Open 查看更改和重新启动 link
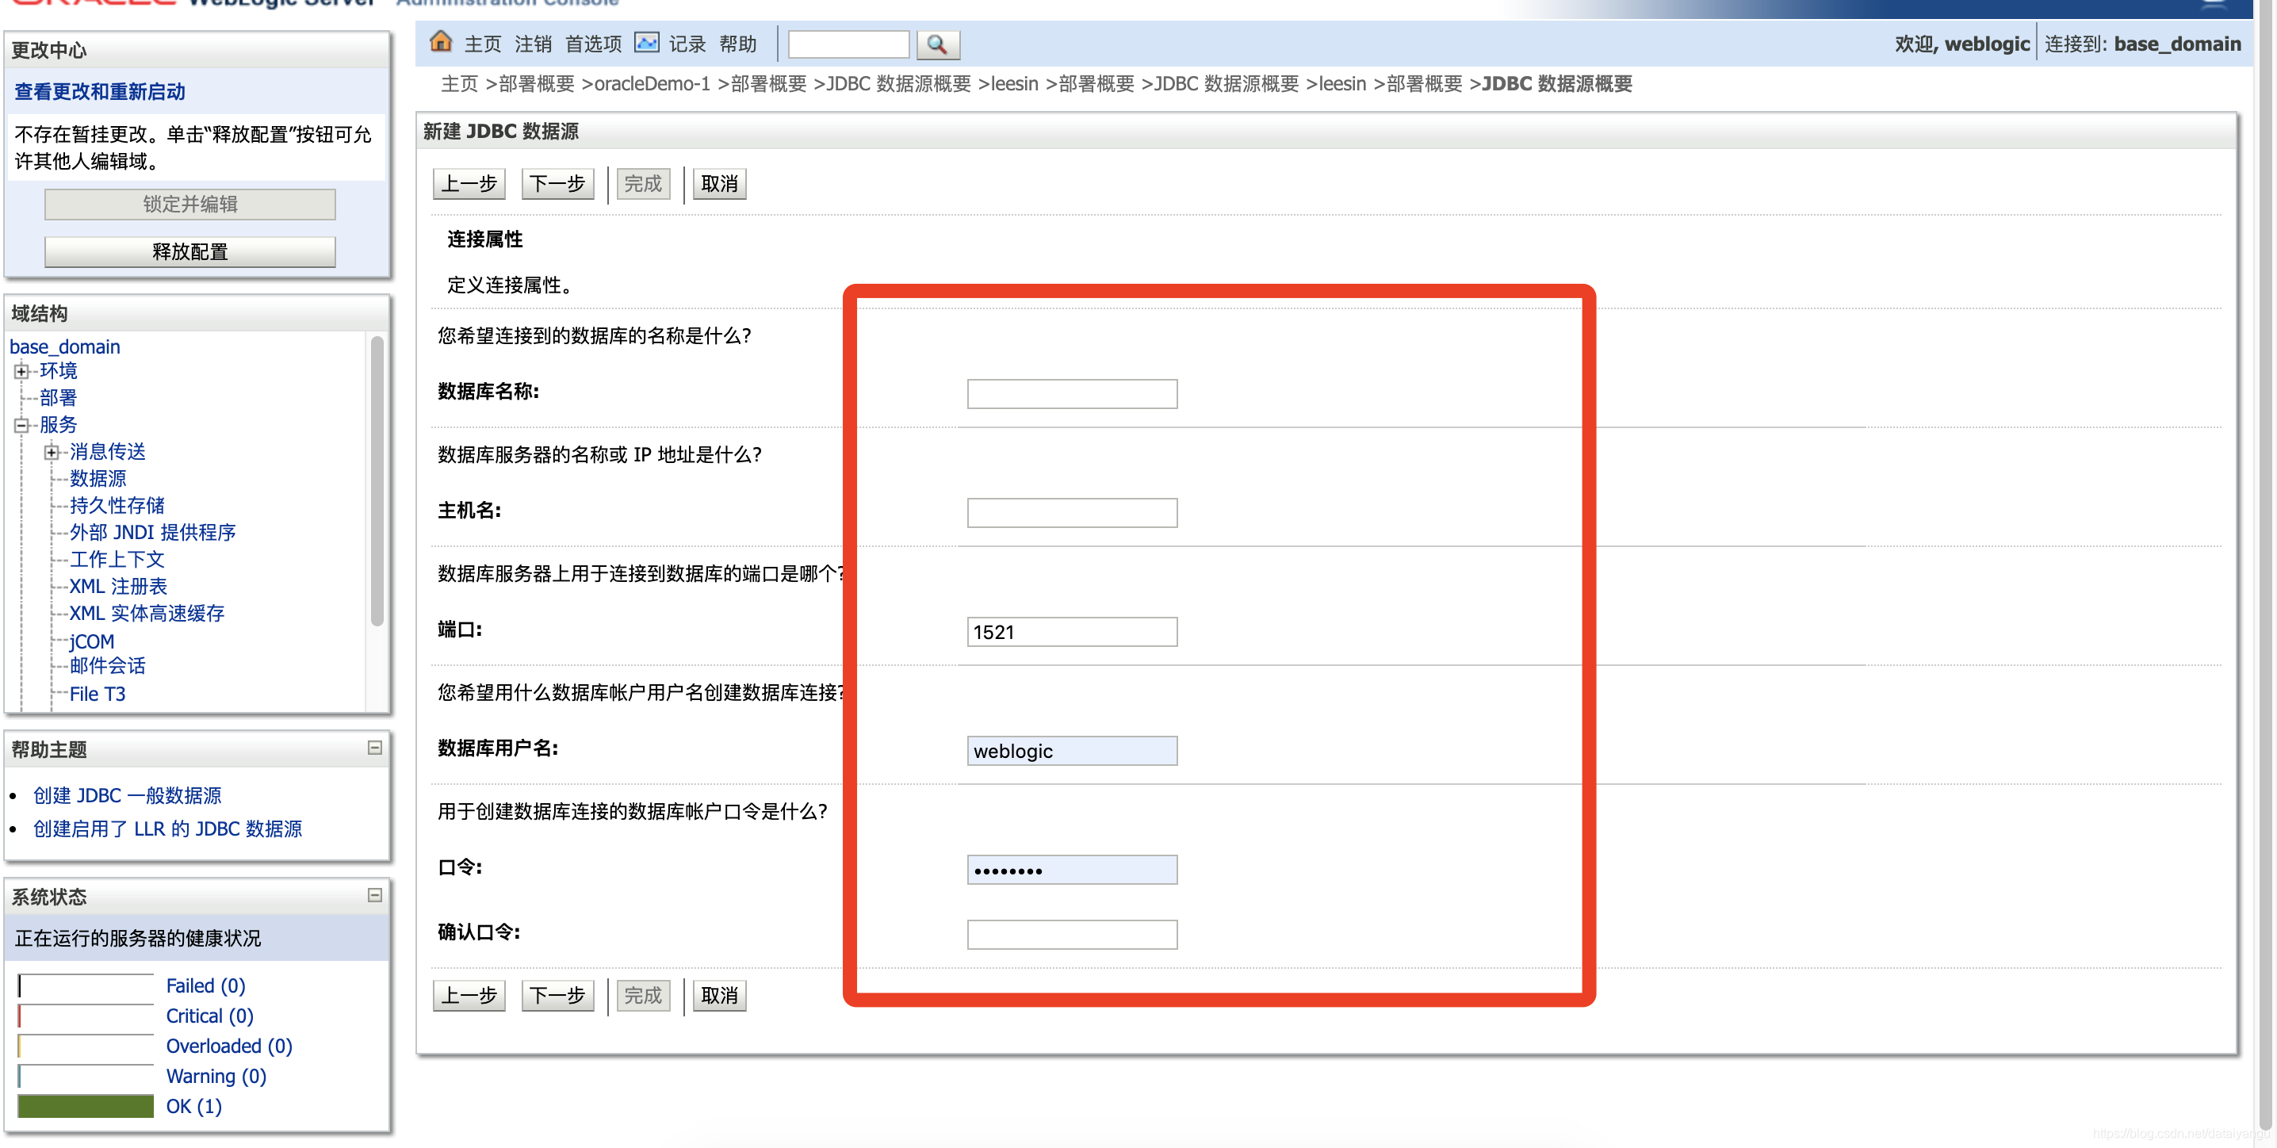Viewport: 2277px width, 1148px height. pos(100,92)
